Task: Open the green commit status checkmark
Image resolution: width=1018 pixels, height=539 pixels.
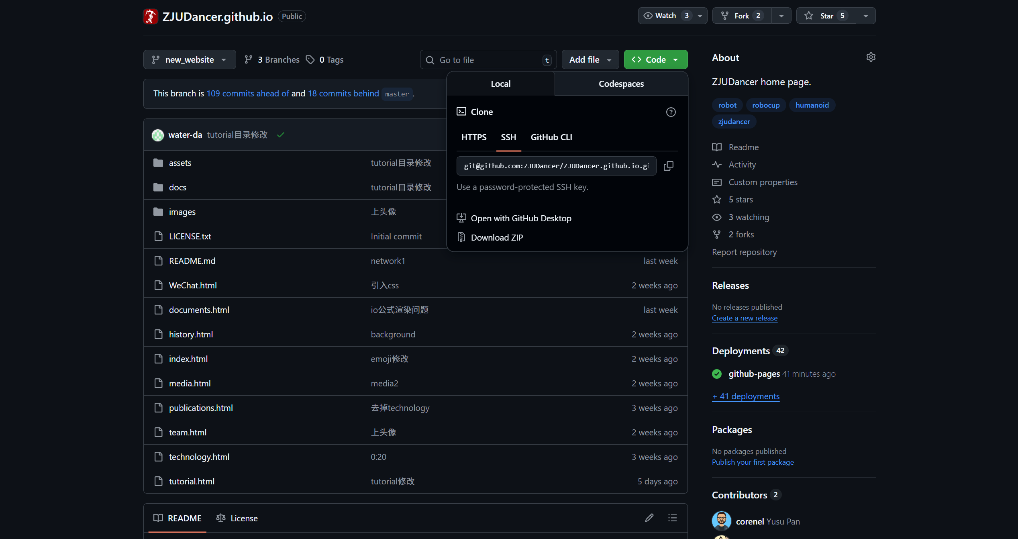Action: click(x=281, y=135)
